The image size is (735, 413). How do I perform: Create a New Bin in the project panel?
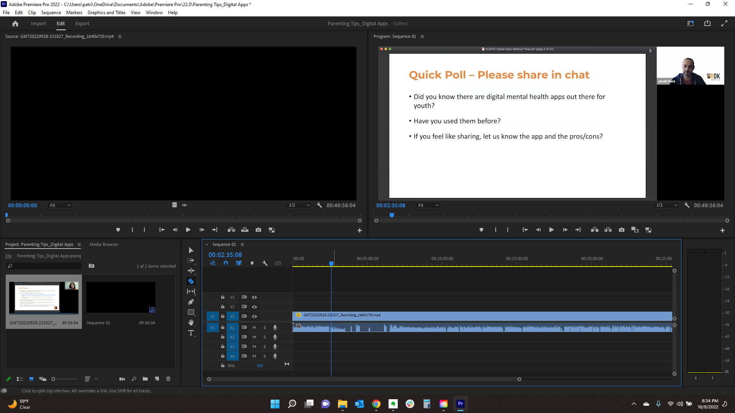coord(145,379)
